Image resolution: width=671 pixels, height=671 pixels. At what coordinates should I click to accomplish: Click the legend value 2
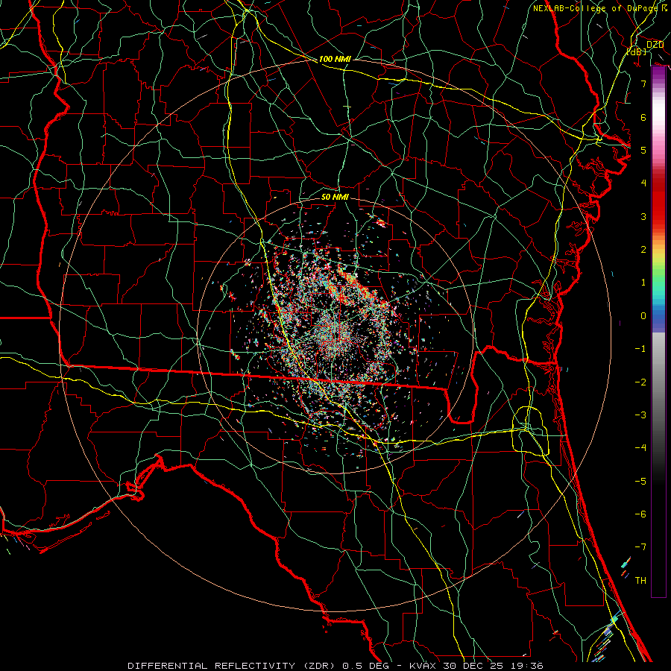[x=643, y=250]
